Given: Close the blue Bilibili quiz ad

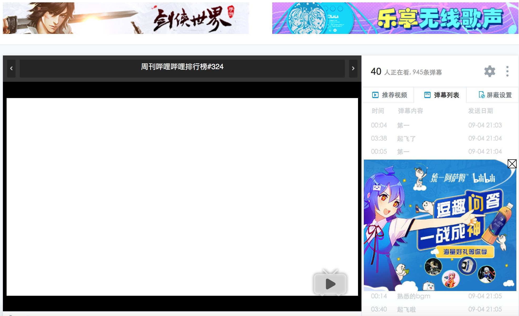Looking at the screenshot, I should pyautogui.click(x=512, y=164).
